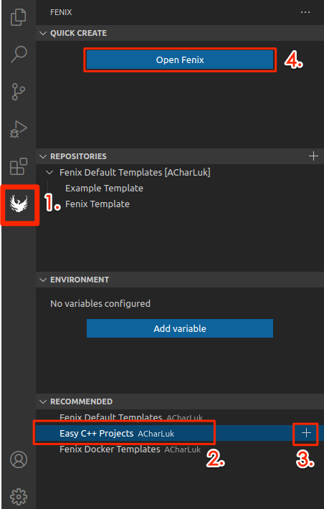Viewport: 324px width, 509px height.
Task: Open the Manage gear icon
Action: (x=19, y=496)
